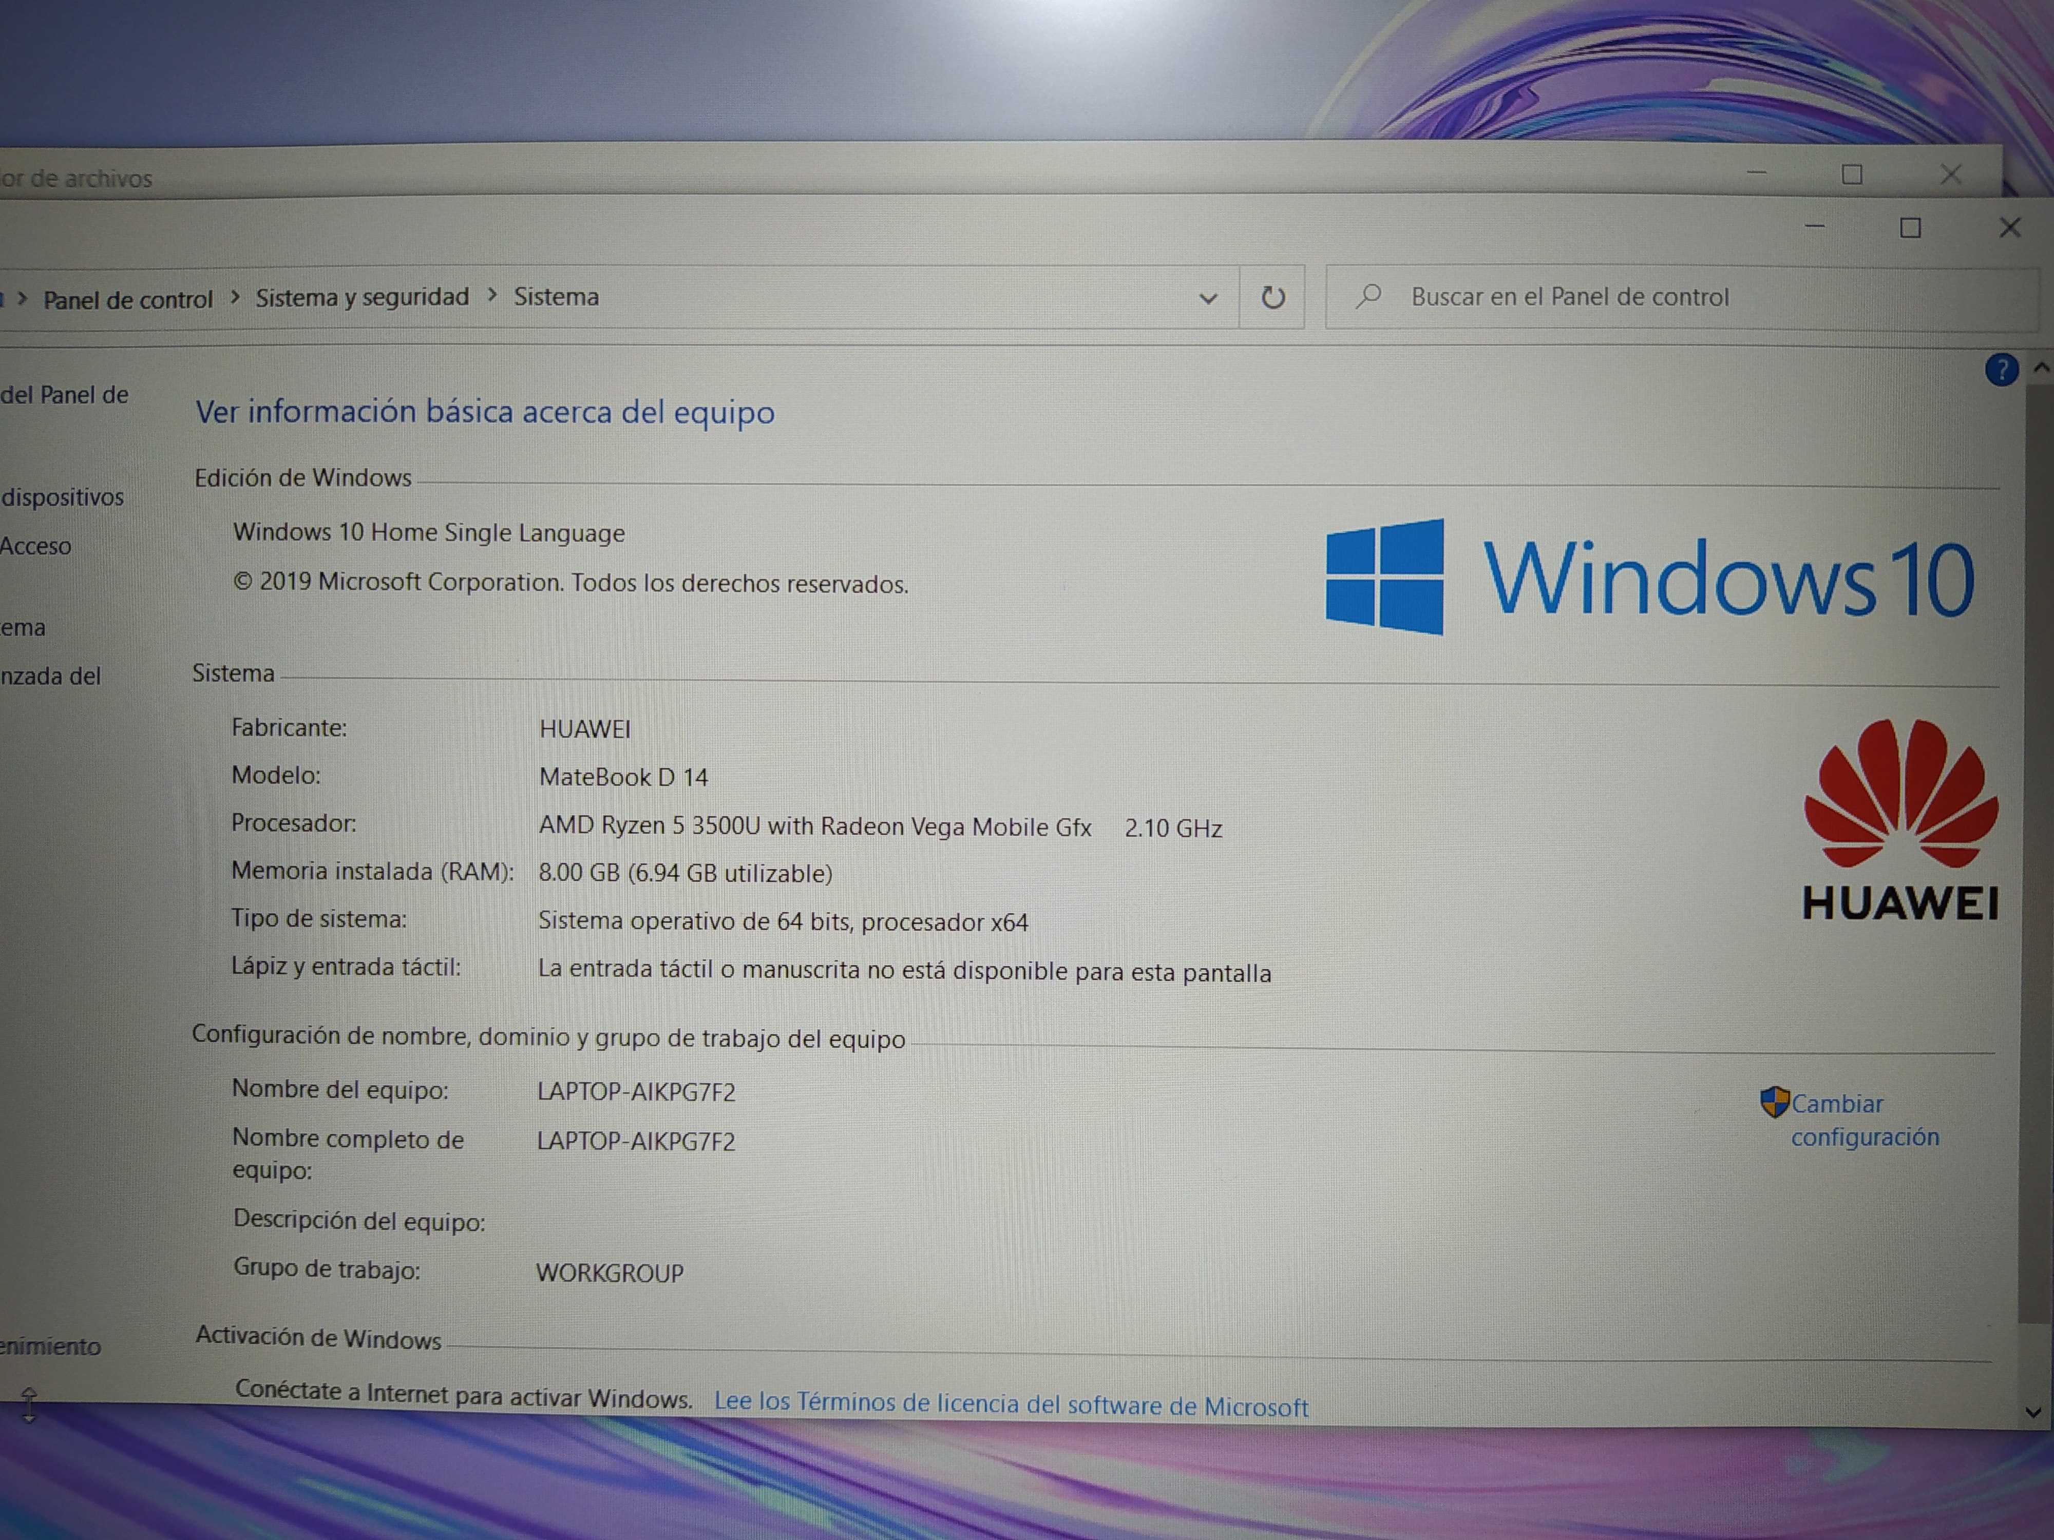Close the Sistema control panel window
Screen dimensions: 2054x1540
2009,228
